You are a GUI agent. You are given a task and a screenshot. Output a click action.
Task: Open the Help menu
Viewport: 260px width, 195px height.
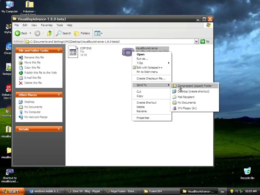coord(70,25)
